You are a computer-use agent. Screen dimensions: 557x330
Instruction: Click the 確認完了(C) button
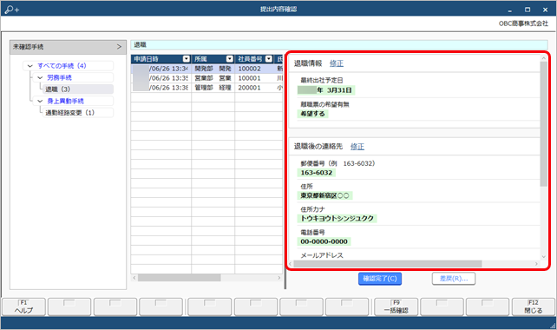(380, 279)
